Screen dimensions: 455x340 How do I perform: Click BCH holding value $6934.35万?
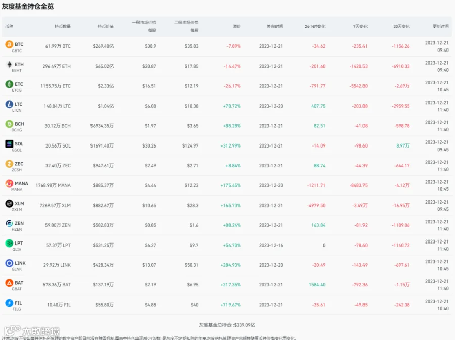coord(102,126)
